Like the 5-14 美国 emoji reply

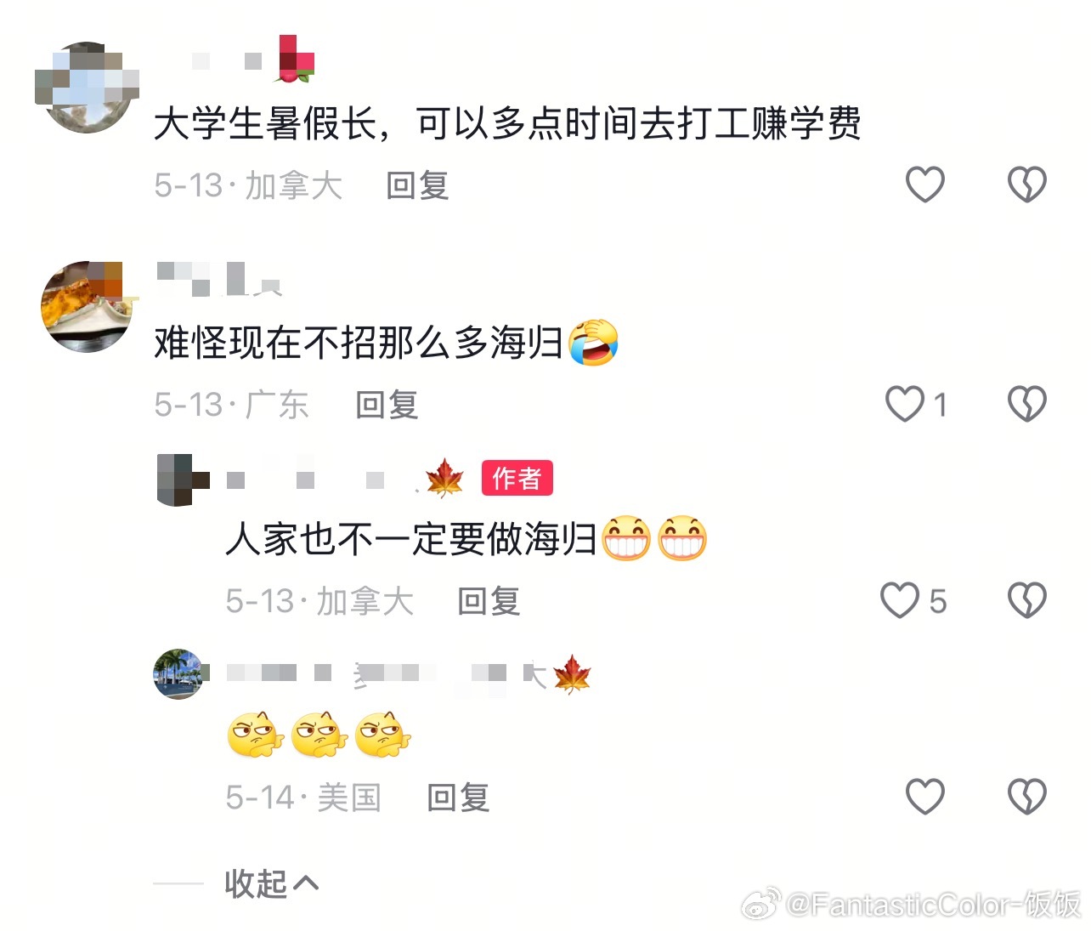(924, 797)
